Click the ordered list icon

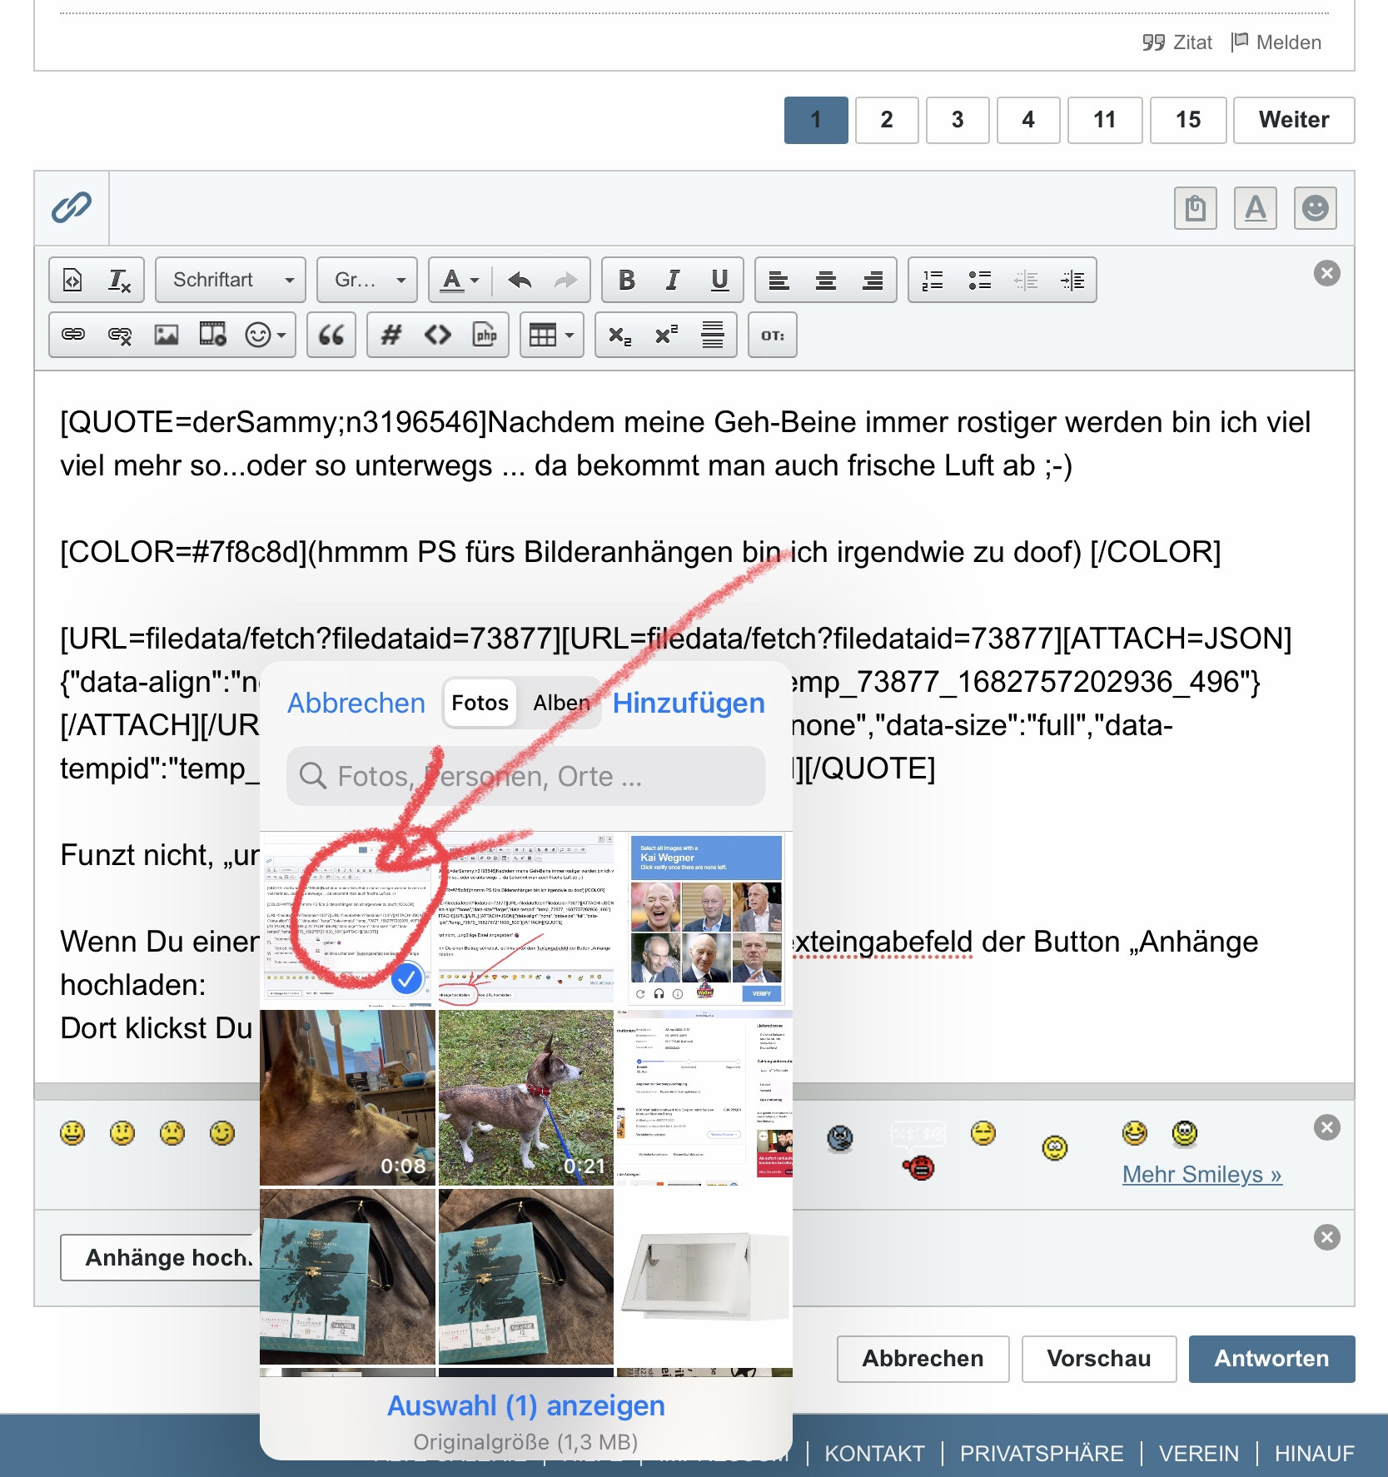point(933,281)
